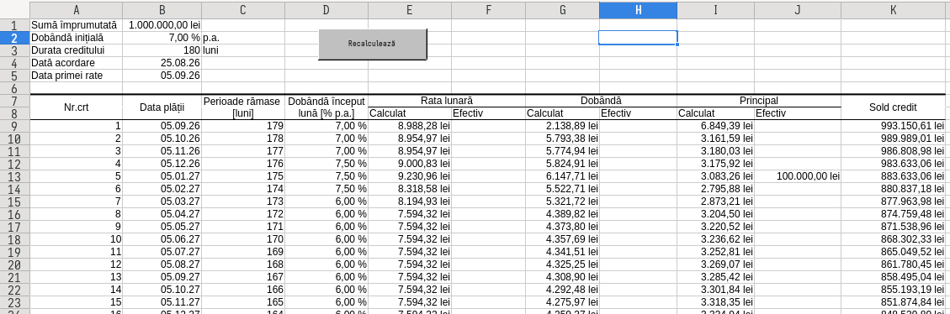The width and height of the screenshot is (950, 314).
Task: Select the 883.633,06 lei balance in row 13
Action: (x=893, y=176)
